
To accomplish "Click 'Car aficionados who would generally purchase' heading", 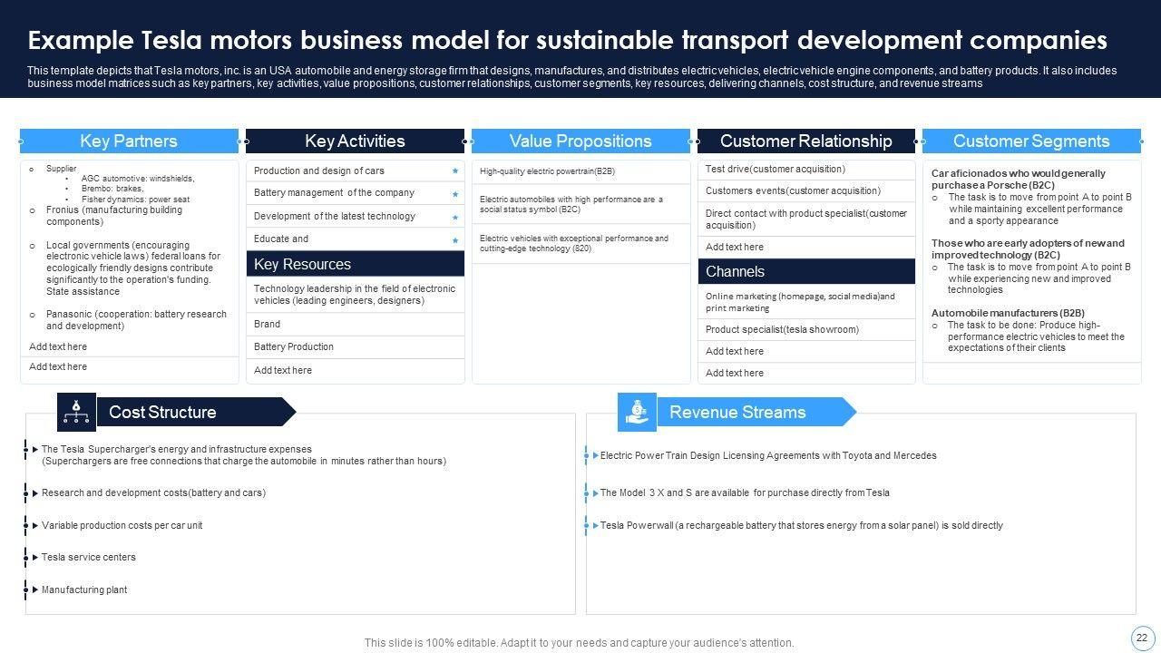I will click(1019, 179).
